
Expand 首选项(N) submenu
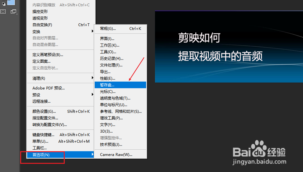click(61, 155)
